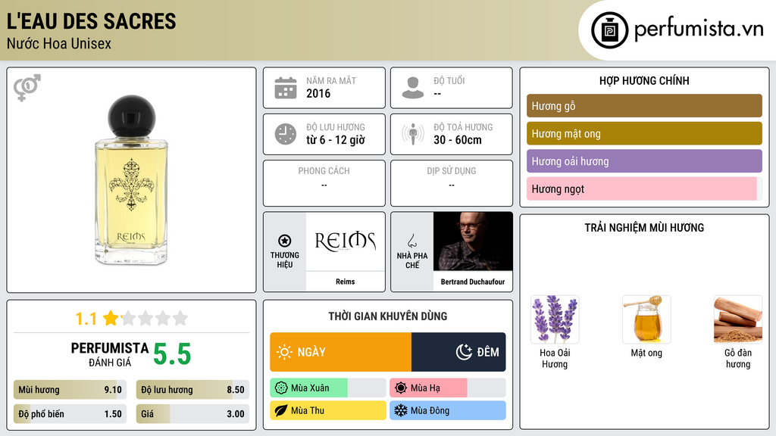Click the Độ phổ biến 1.50 score bar
Image resolution: width=776 pixels, height=436 pixels.
tap(70, 414)
